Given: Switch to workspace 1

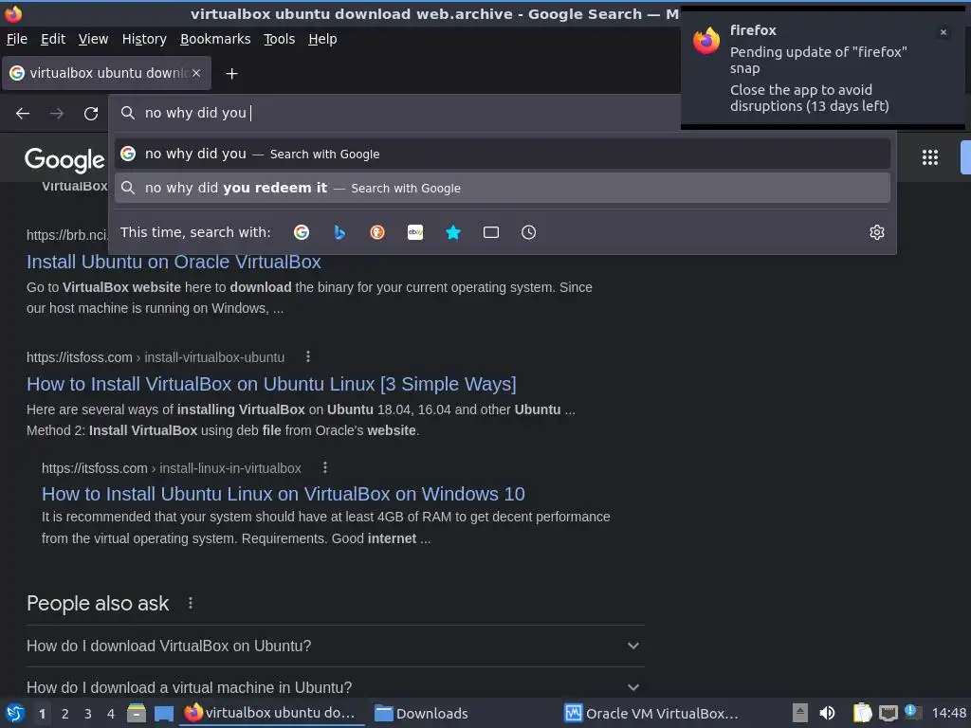Looking at the screenshot, I should point(42,714).
